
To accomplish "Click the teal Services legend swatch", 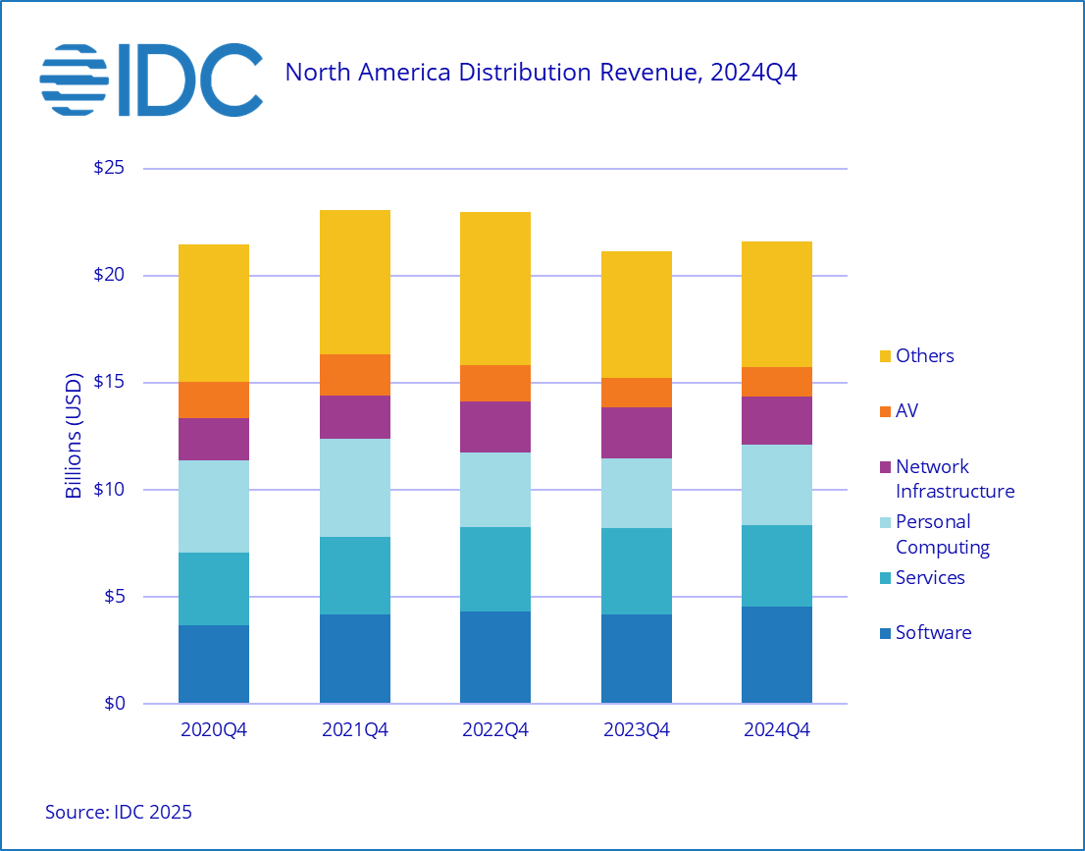I will tap(884, 578).
